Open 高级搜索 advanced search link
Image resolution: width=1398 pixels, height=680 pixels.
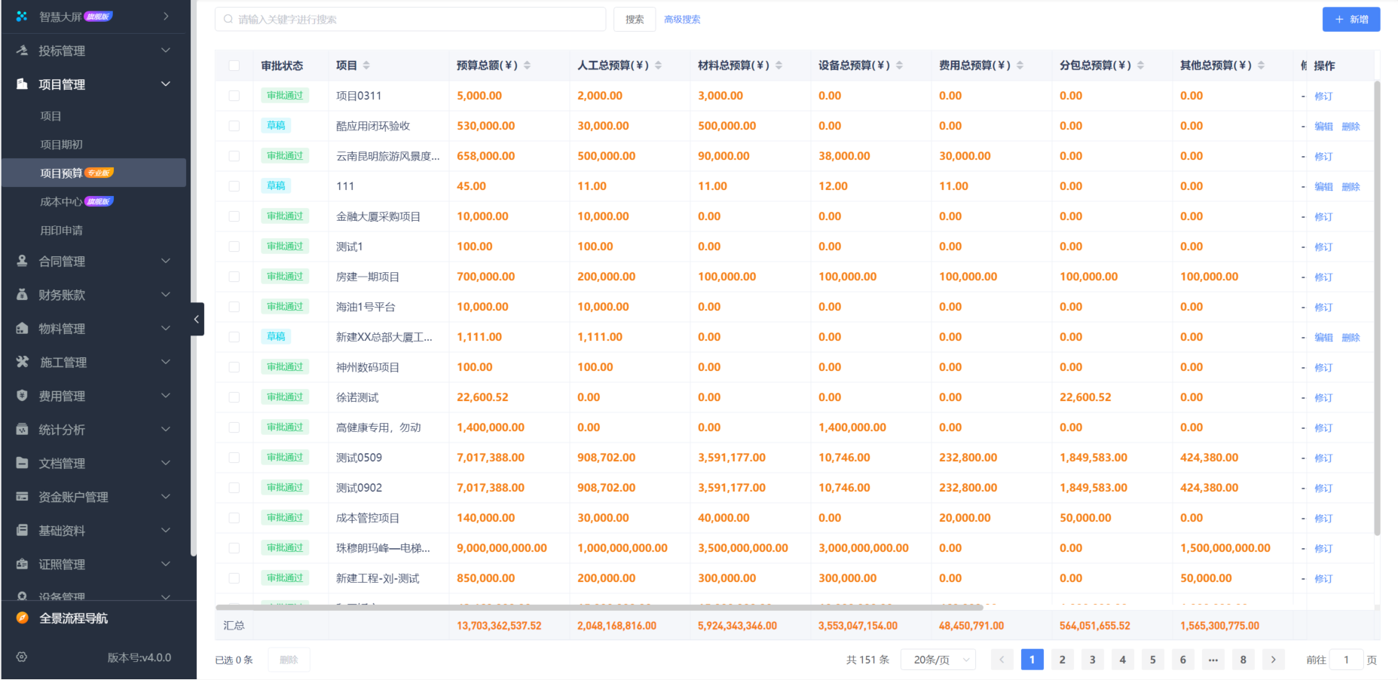(x=681, y=19)
